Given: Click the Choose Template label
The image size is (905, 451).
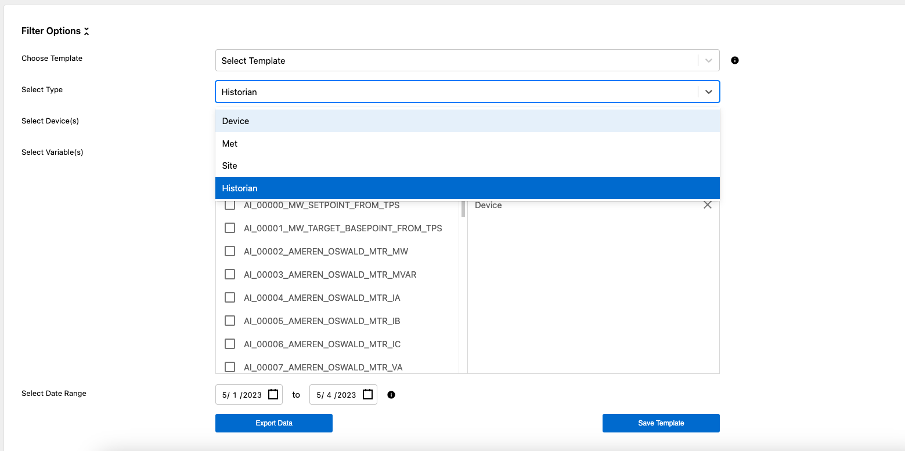Looking at the screenshot, I should click(x=52, y=58).
